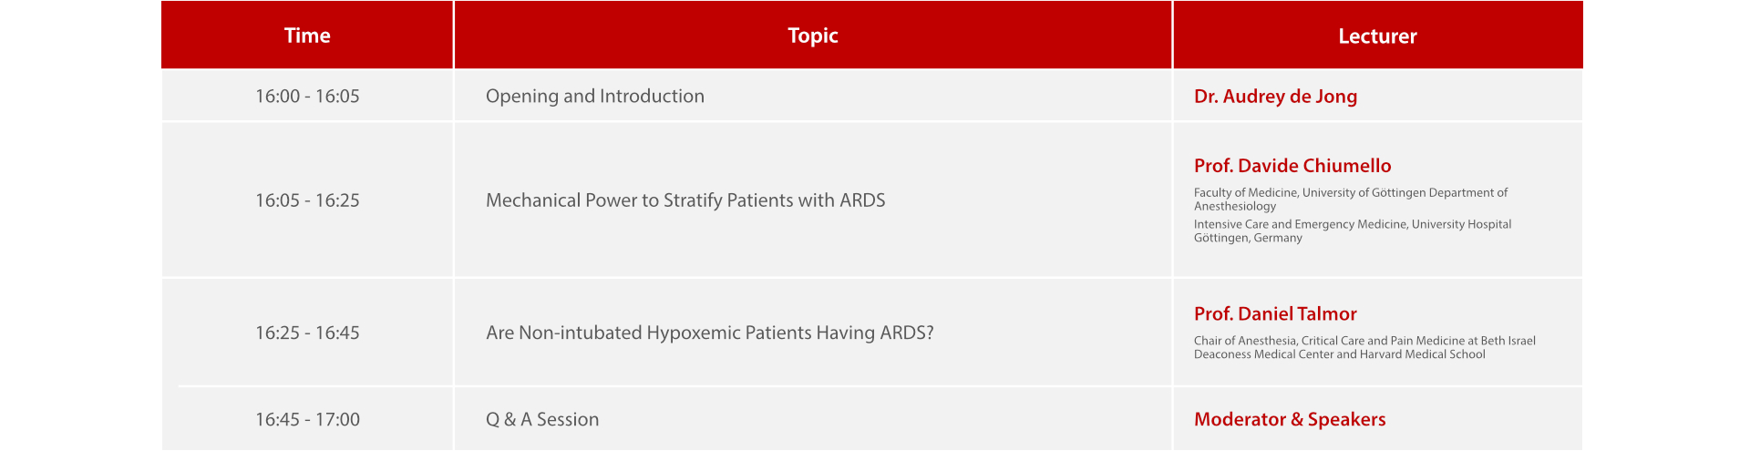The height and width of the screenshot is (451, 1750).
Task: Click Faculty of Medicine Göttingen affiliation text
Action: pos(1350,193)
